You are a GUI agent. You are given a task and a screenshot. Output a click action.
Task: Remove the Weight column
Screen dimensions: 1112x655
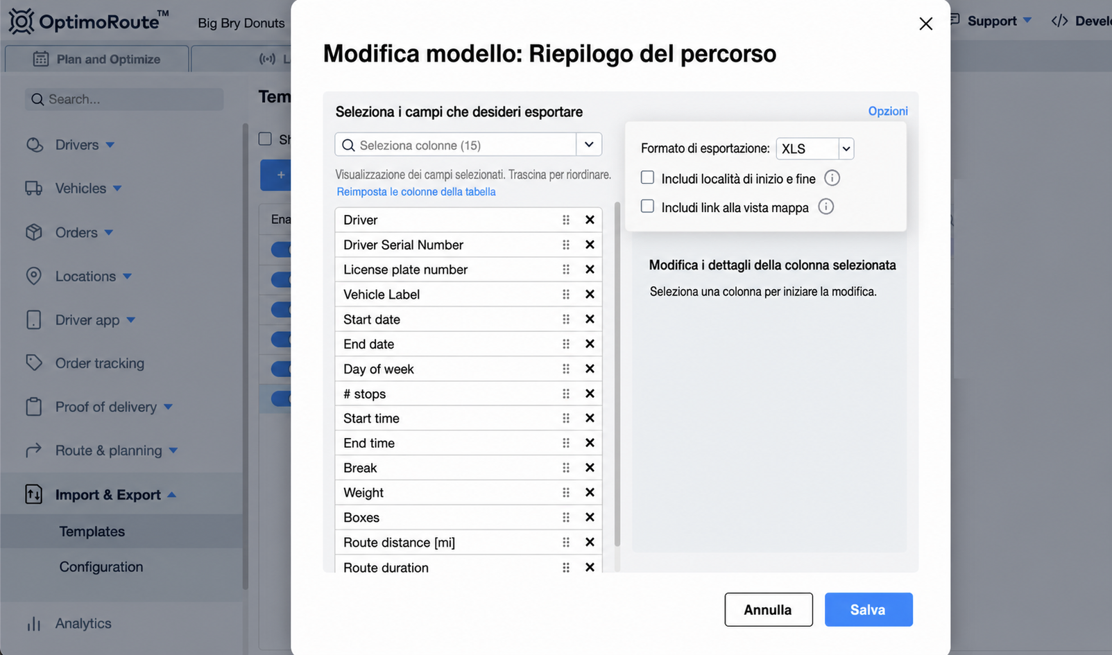click(x=590, y=493)
